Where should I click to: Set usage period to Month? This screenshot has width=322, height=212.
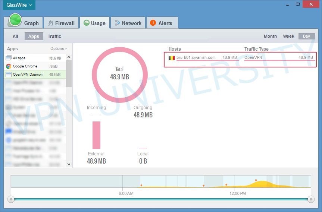click(270, 36)
